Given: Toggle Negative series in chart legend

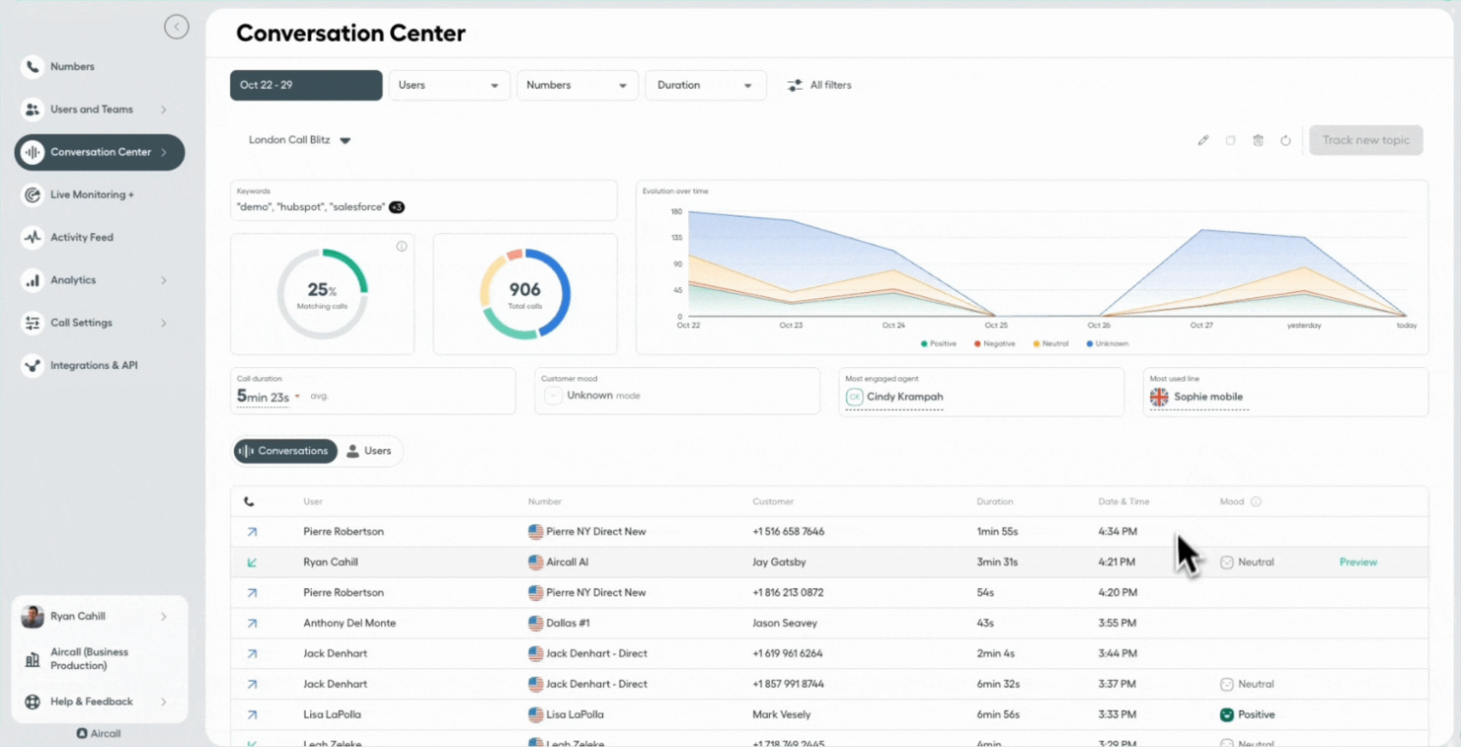Looking at the screenshot, I should (994, 343).
